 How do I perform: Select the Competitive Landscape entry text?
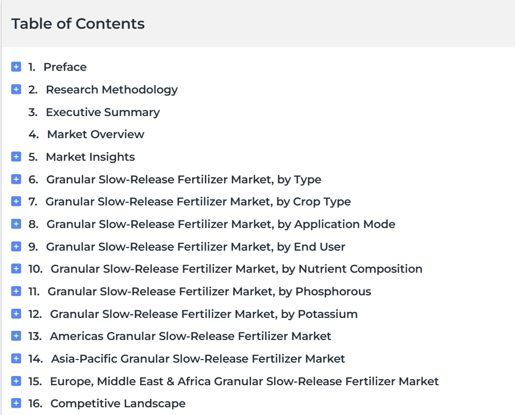point(118,404)
